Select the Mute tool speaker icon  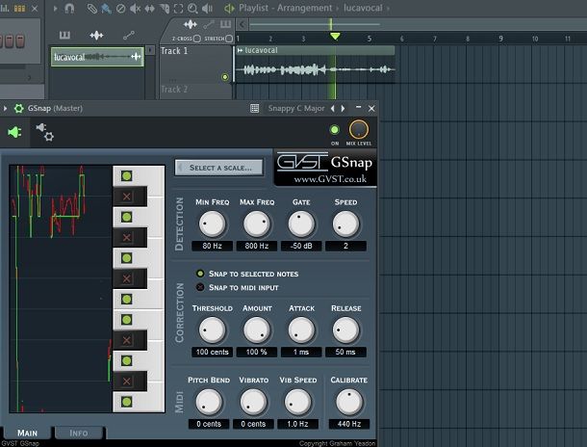(135, 8)
